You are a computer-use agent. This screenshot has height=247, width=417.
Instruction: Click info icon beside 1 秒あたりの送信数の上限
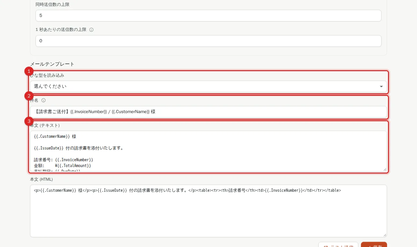(x=91, y=30)
